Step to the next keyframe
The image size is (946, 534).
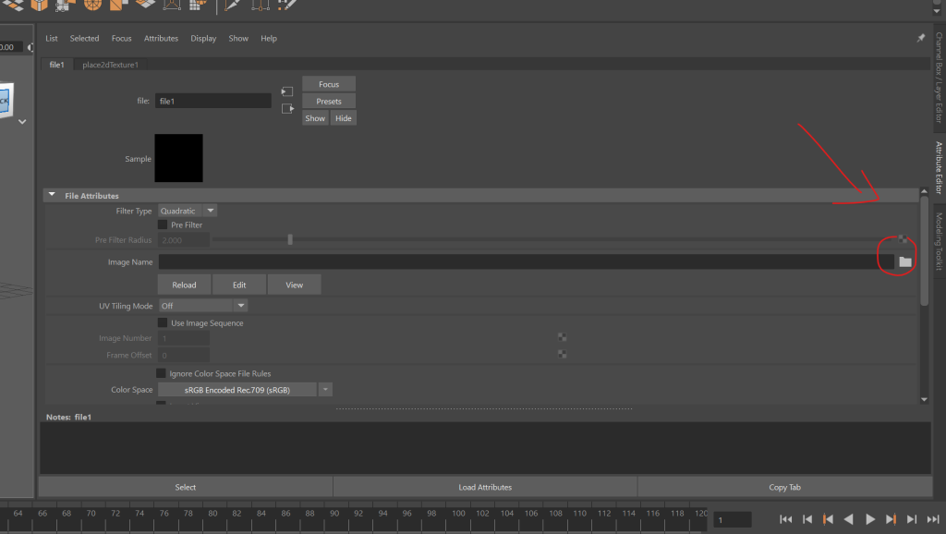891,520
